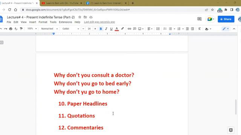Open the editing mode pencil dropdown

coord(226,29)
